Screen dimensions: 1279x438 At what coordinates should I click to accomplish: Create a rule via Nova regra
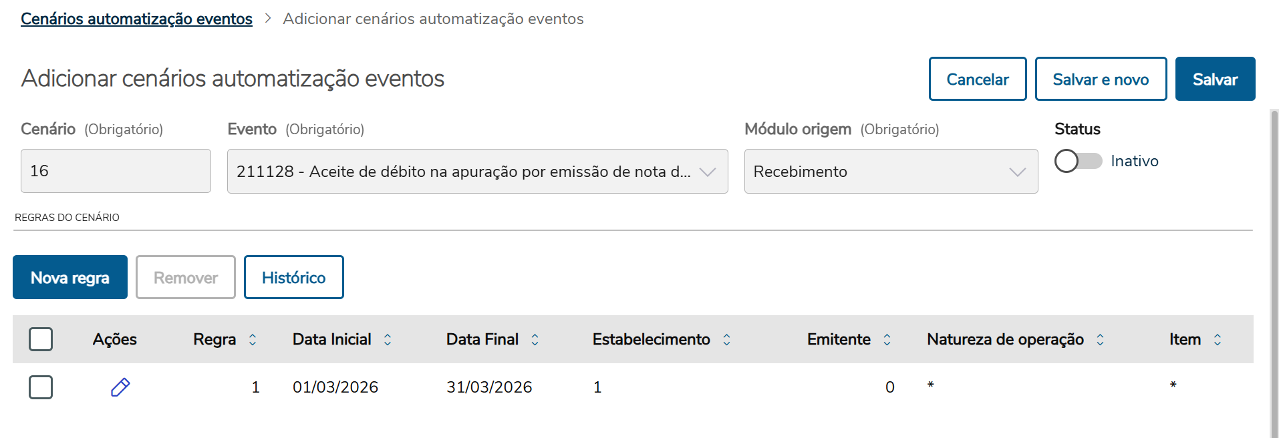click(69, 277)
